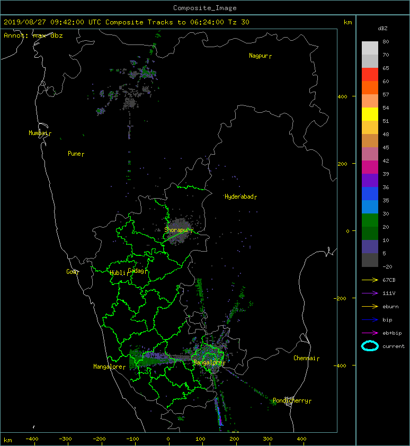410x446 pixels.
Task: Pick the violet swatch between 39 and 36
Action: point(370,181)
